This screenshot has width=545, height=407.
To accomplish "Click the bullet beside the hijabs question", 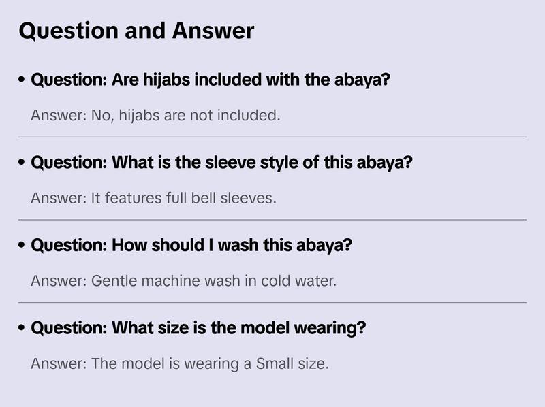I will 22,80.
